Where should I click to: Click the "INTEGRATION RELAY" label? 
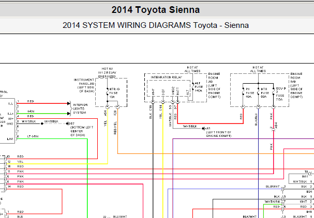tap(167, 77)
